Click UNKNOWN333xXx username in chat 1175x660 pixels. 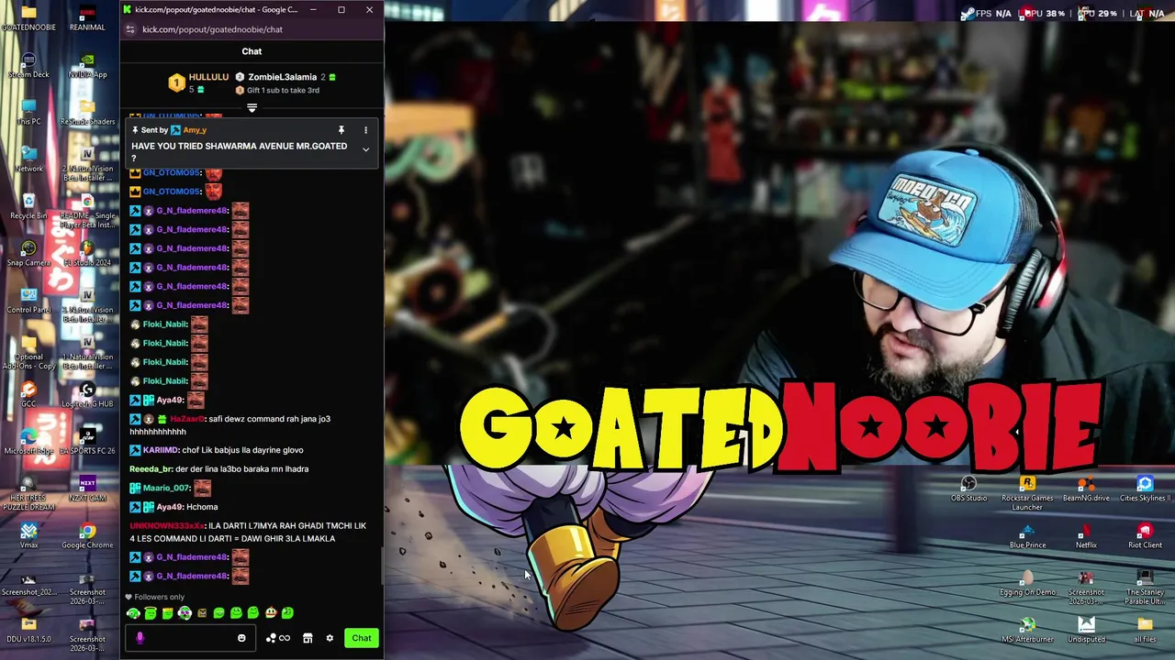click(x=167, y=526)
